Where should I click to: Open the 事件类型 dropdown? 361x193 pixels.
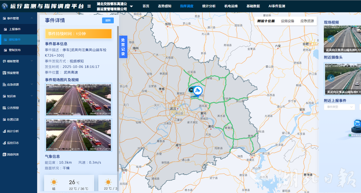click(339, 108)
